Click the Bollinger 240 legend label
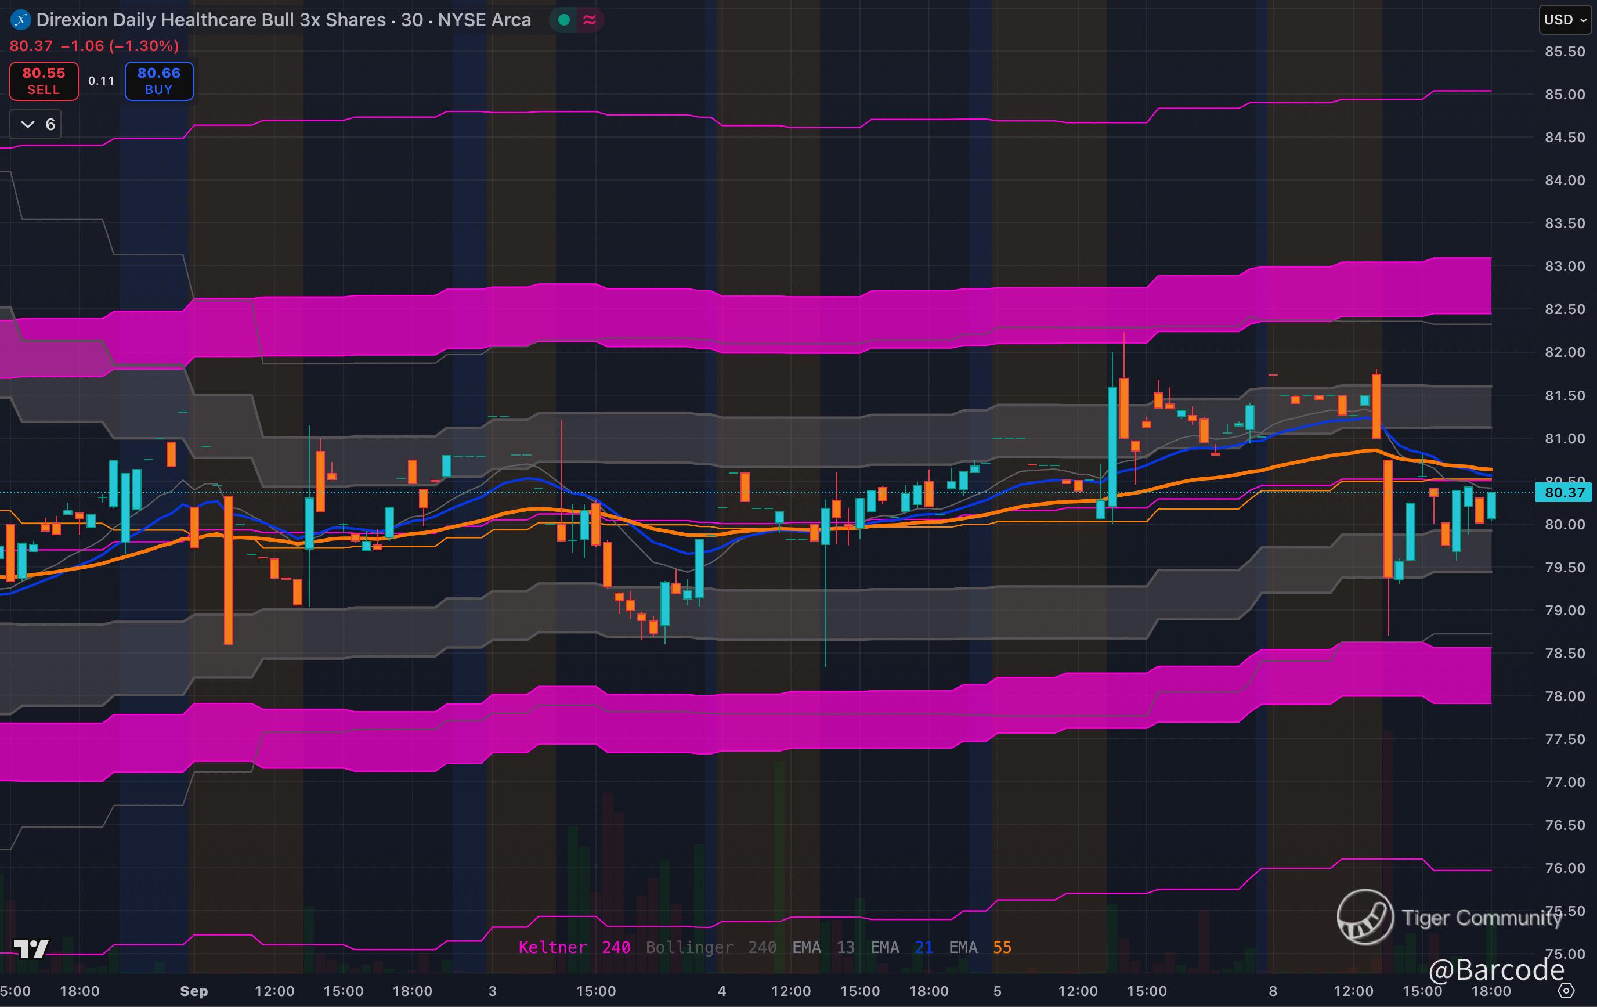Image resolution: width=1597 pixels, height=1007 pixels. [x=710, y=947]
